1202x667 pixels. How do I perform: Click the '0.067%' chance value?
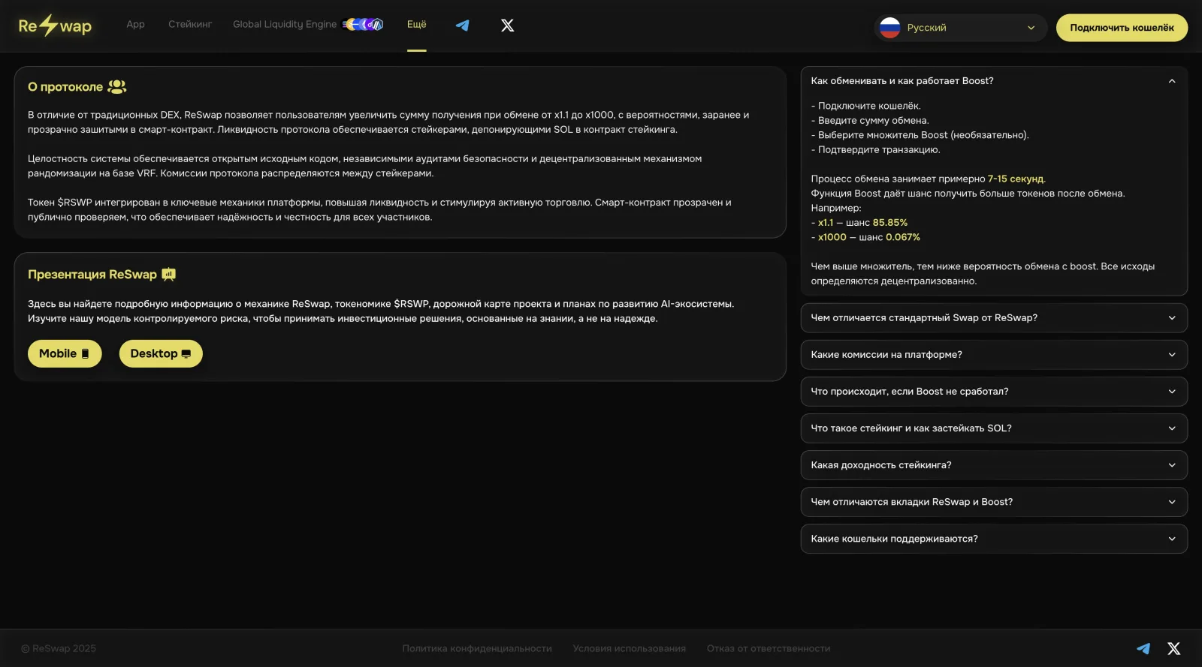tap(903, 237)
